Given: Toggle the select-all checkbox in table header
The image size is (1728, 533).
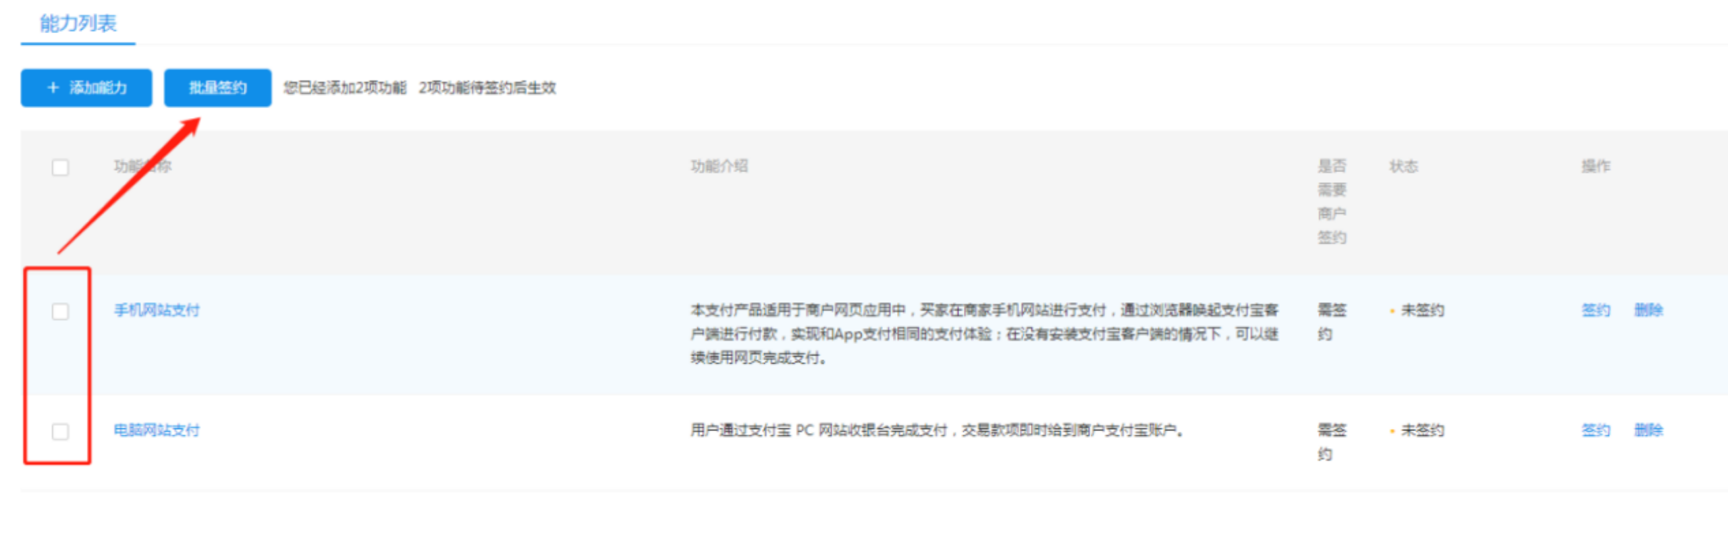Looking at the screenshot, I should (60, 167).
